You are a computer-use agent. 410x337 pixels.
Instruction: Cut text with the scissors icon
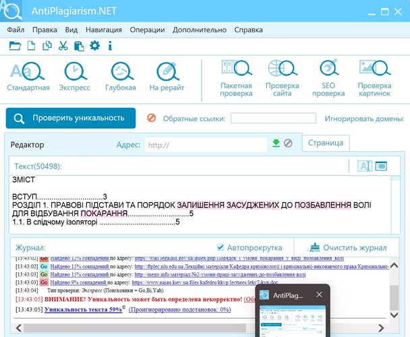click(x=63, y=46)
